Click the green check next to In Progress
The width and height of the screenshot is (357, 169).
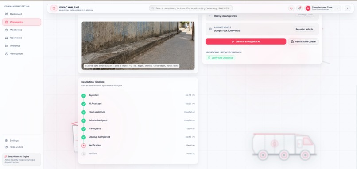(x=84, y=129)
